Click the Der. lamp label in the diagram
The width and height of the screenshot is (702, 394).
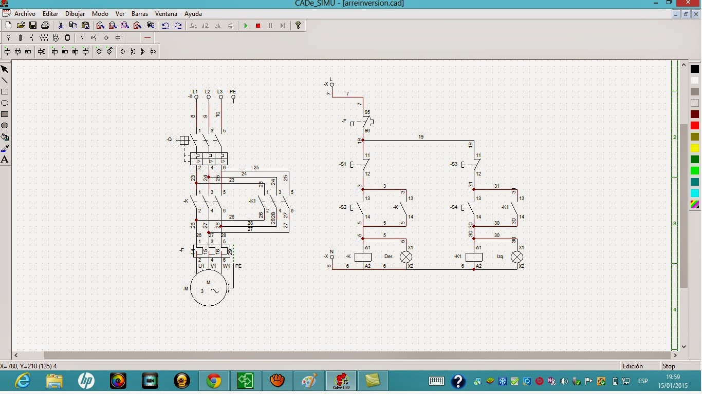tap(389, 257)
